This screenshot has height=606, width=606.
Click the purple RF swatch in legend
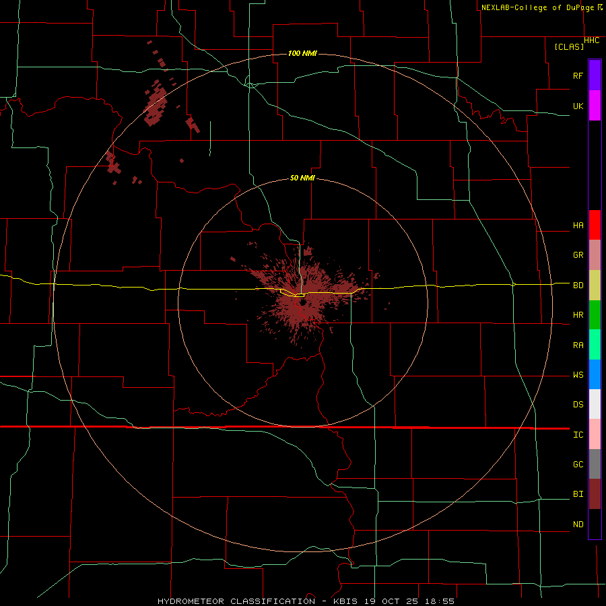click(595, 75)
